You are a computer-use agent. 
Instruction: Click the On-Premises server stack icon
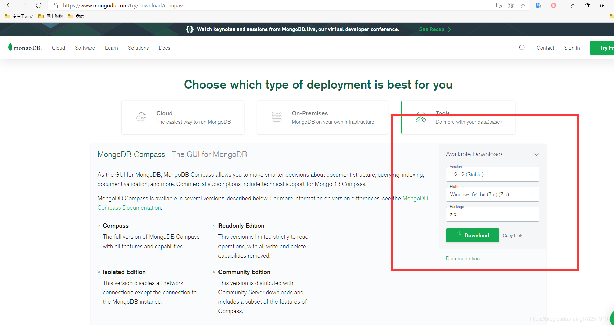coord(277,117)
